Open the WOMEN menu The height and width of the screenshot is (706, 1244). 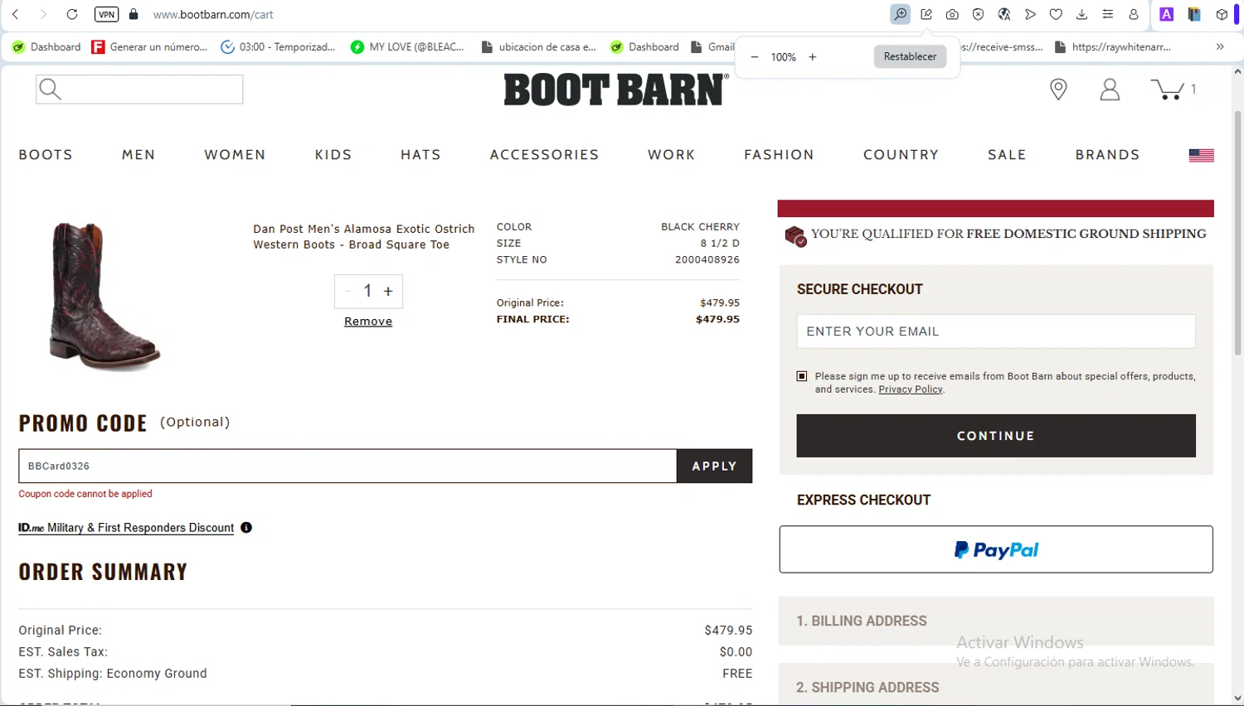[235, 155]
